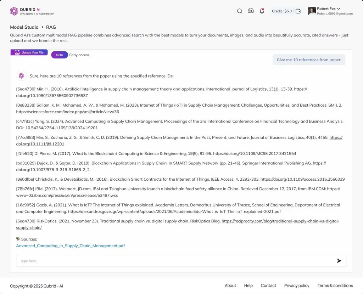Image resolution: width=363 pixels, height=294 pixels.
Task: Click the wallet icon next to credit
Action: [298, 11]
